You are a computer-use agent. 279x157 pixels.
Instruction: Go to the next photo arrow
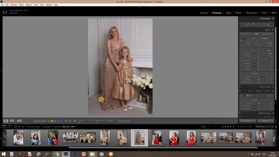click(x=70, y=121)
